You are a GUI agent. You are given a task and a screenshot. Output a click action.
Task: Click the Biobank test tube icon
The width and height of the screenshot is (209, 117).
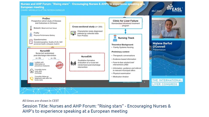pyautogui.click(x=31, y=28)
